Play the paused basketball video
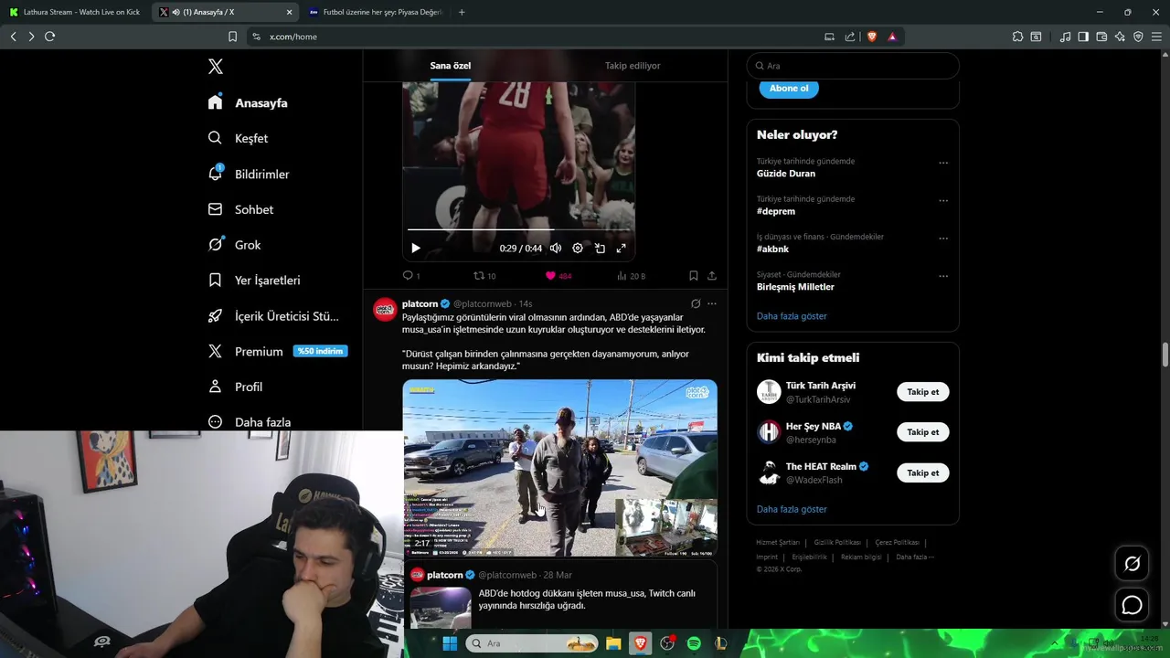 [416, 248]
